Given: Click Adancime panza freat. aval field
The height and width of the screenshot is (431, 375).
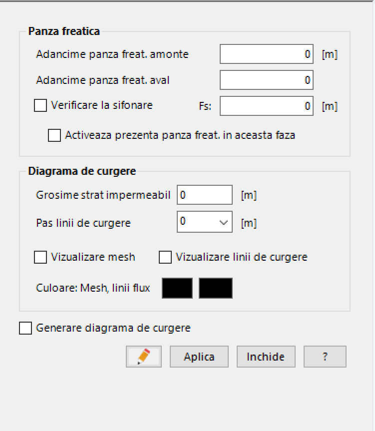Looking at the screenshot, I should 267,80.
